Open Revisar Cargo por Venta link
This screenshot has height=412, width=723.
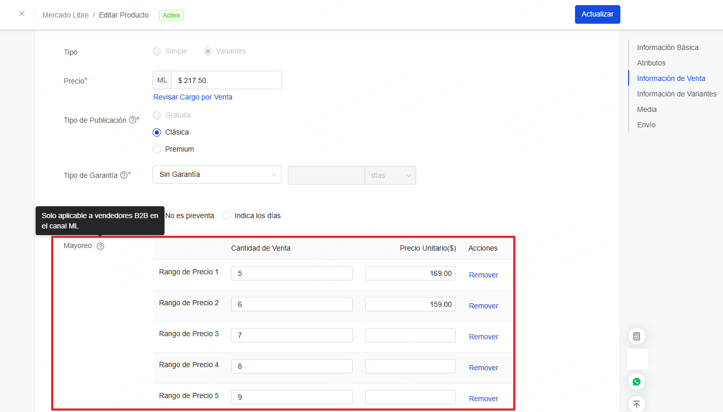point(193,97)
